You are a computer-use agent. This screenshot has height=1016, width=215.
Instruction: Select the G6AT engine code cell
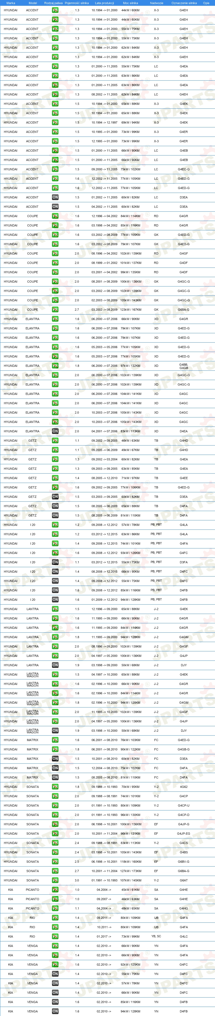[x=183, y=880]
